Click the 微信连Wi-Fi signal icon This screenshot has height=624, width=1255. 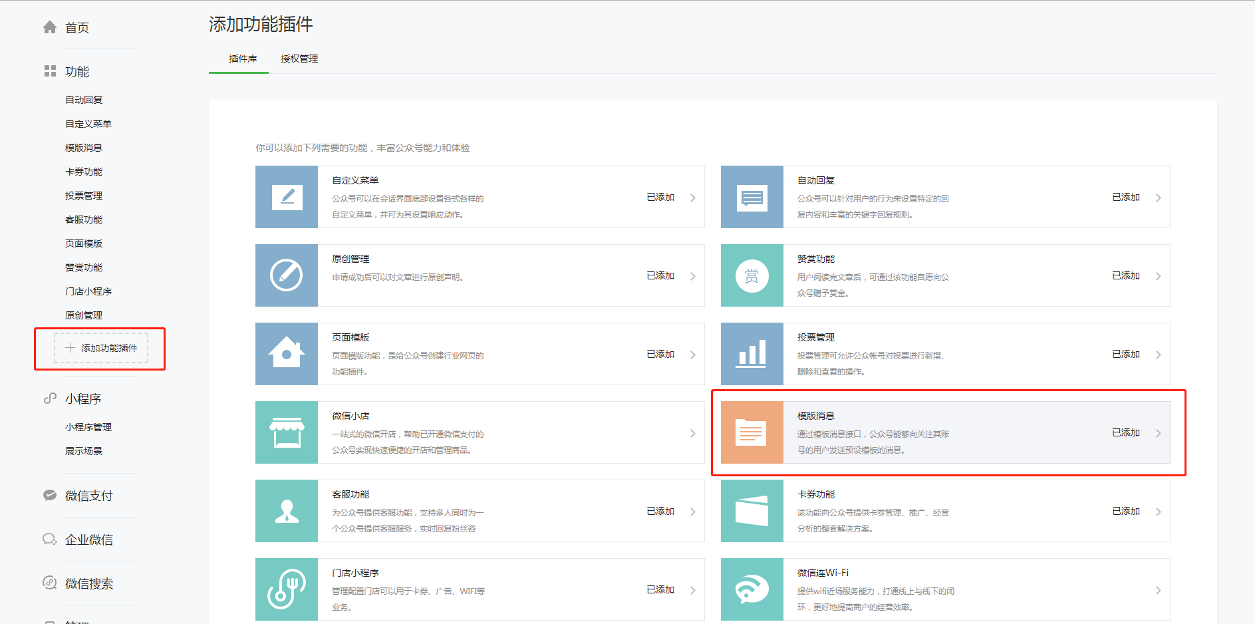(752, 589)
